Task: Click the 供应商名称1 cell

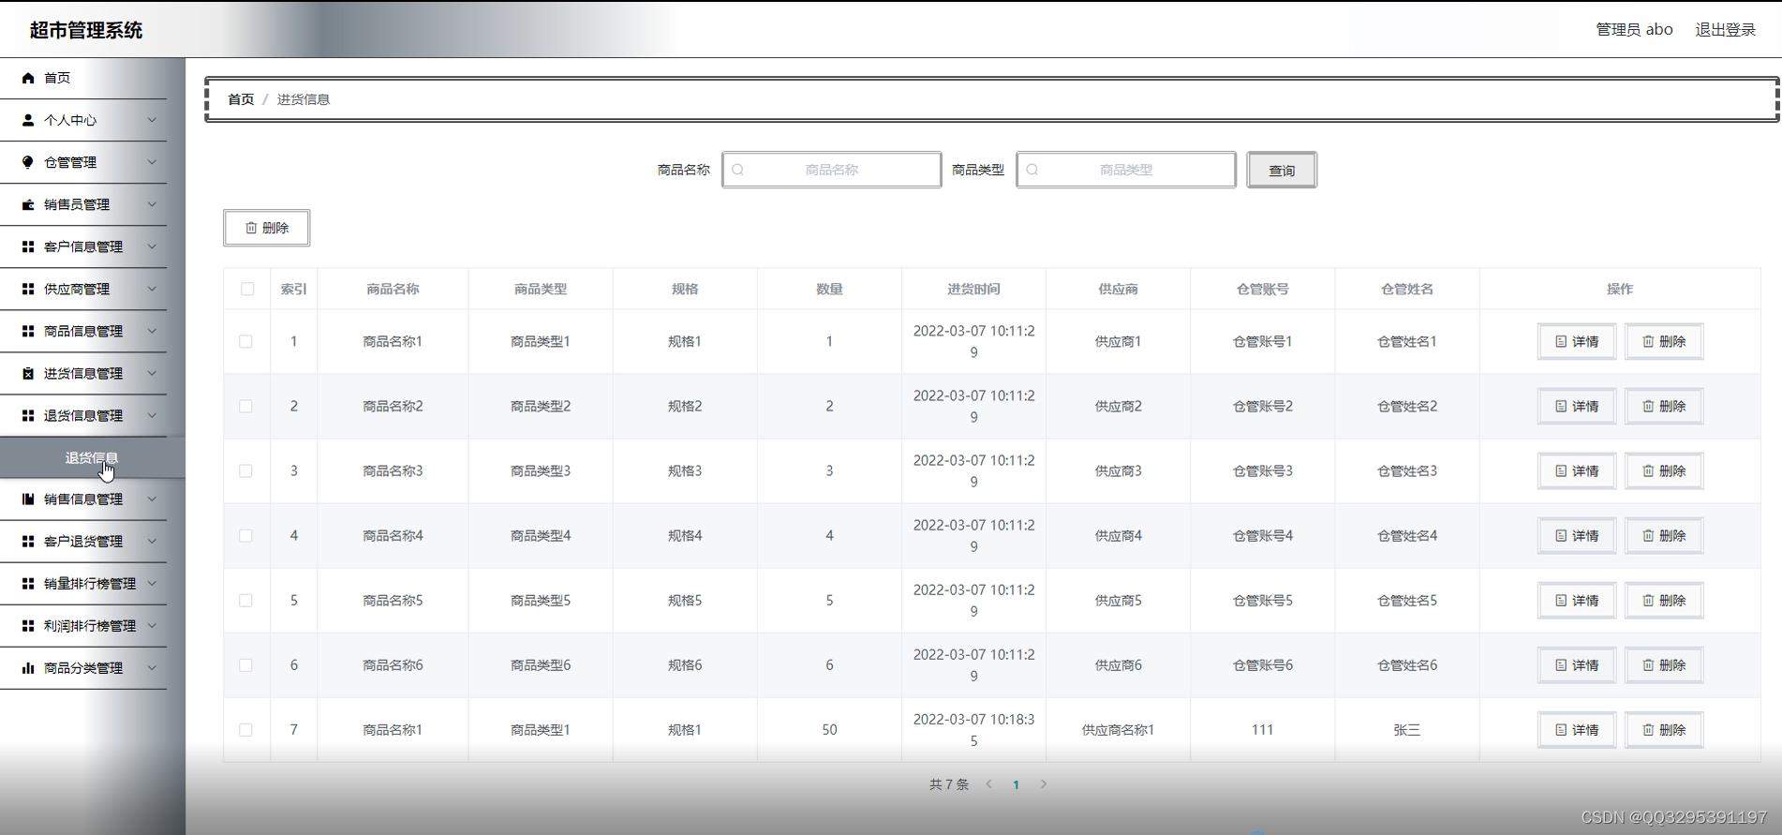Action: (1118, 729)
